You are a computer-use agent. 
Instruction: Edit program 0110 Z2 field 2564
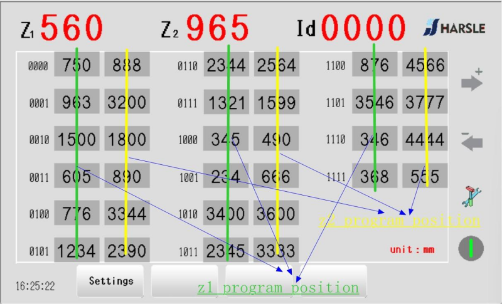pos(276,65)
